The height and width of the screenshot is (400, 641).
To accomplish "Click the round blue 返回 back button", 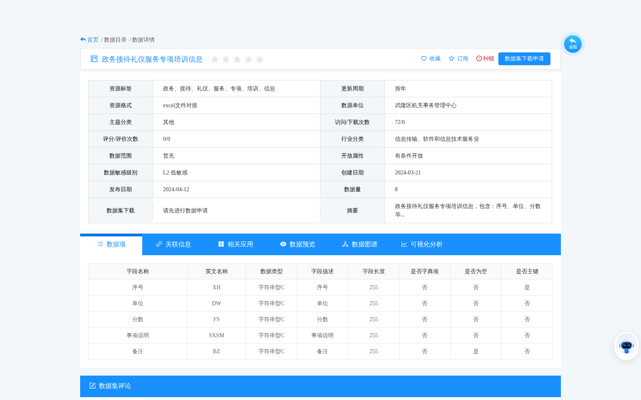I will (572, 44).
